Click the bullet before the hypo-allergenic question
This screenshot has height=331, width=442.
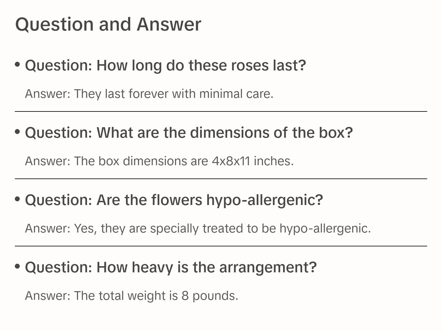click(x=18, y=199)
